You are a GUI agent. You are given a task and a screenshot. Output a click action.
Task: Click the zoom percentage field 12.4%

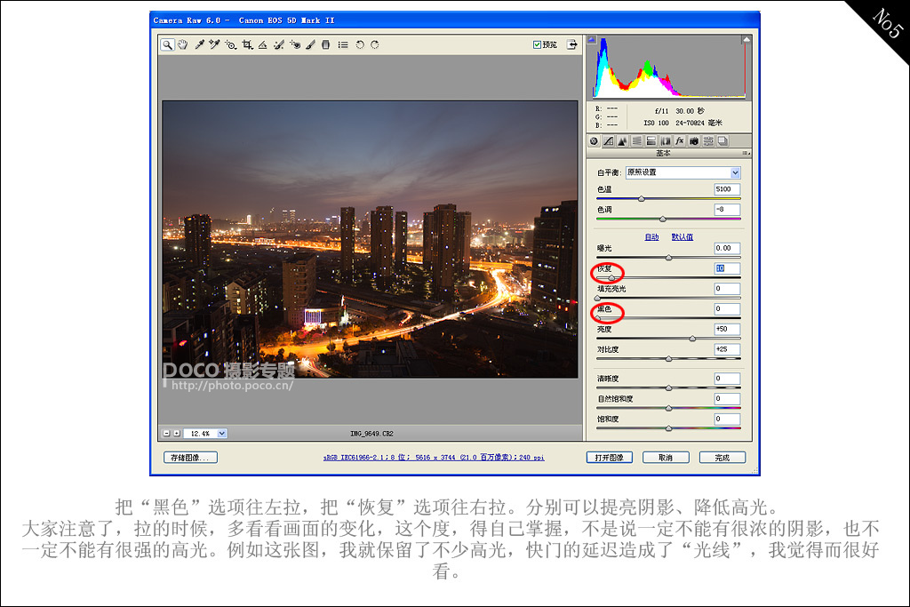tap(200, 434)
